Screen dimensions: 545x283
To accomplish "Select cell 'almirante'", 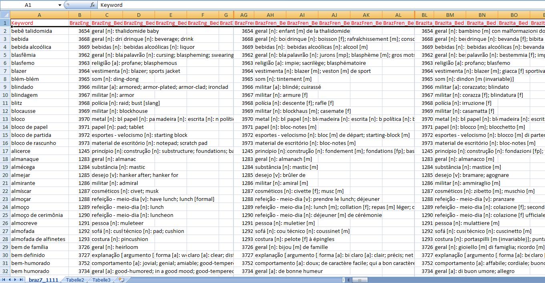I will tap(39, 183).
